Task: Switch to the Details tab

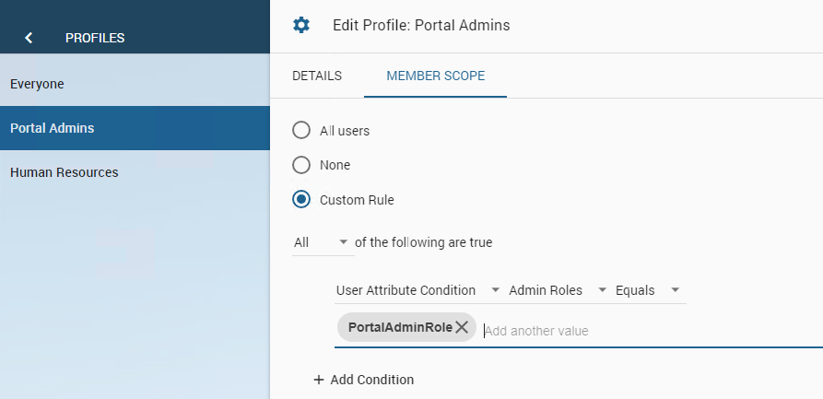Action: click(x=317, y=76)
